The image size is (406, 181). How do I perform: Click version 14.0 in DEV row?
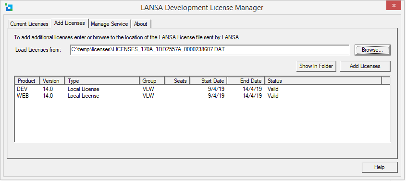[x=48, y=89]
